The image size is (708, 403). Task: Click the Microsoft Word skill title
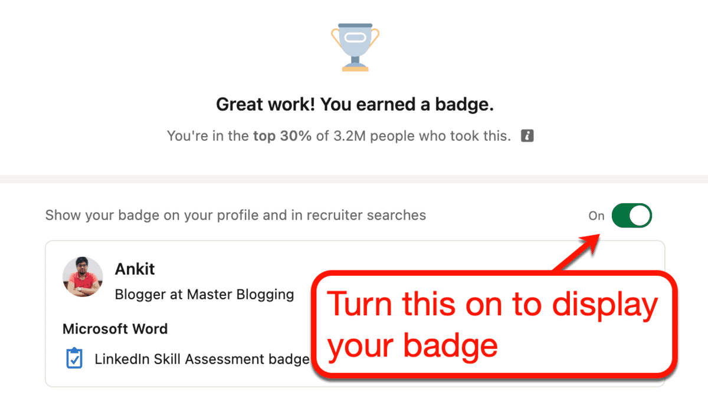[x=115, y=329]
